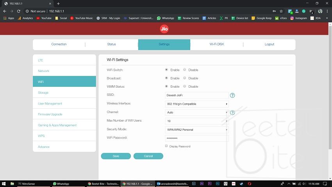Set WiFi Switch to Enable
Viewport: 332px width, 187px height.
click(166, 70)
